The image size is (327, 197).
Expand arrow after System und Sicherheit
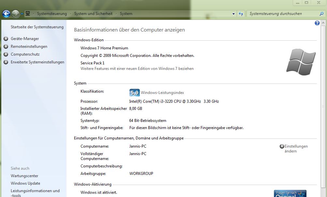(x=116, y=14)
